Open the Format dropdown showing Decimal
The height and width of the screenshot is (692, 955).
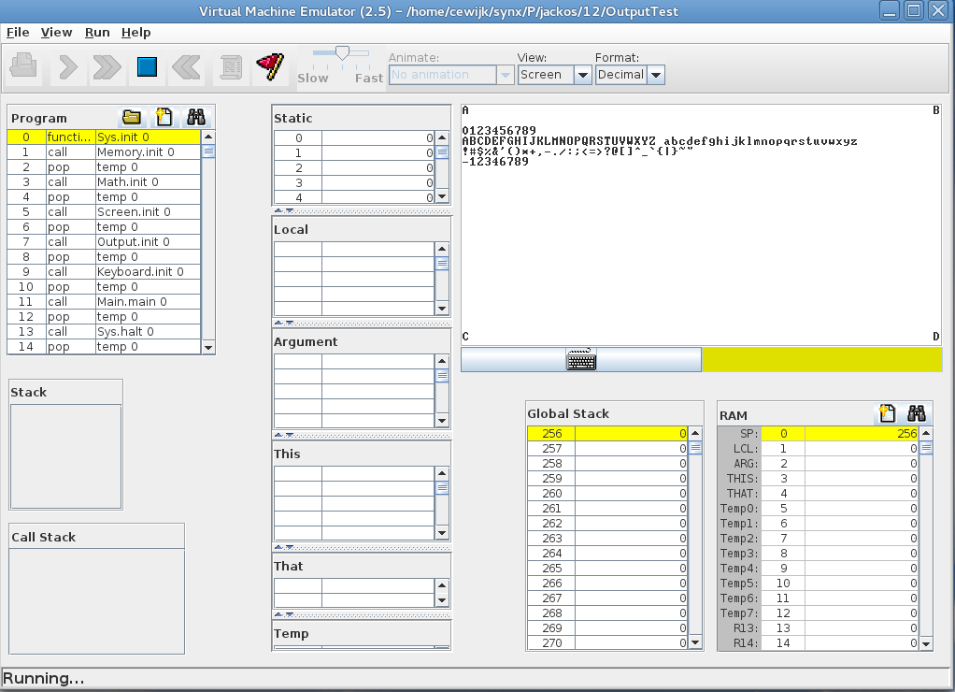[630, 75]
